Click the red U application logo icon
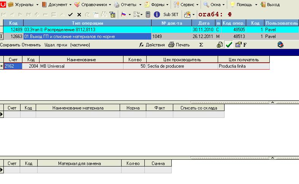Viewport: 299px width, 184px height. click(x=3, y=4)
